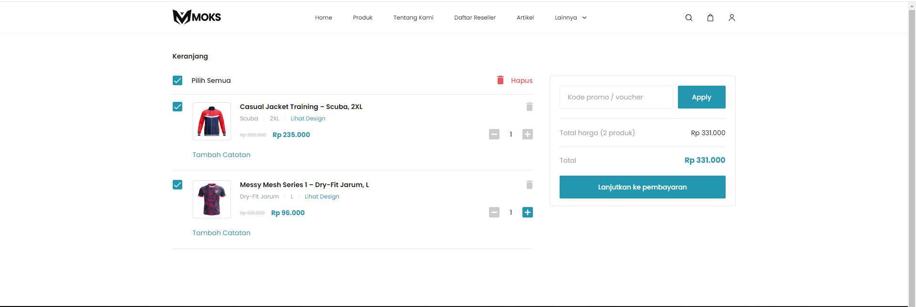Viewport: 916px width, 307px height.
Task: Decrease quantity of Casual Jacket Training
Action: tap(494, 134)
